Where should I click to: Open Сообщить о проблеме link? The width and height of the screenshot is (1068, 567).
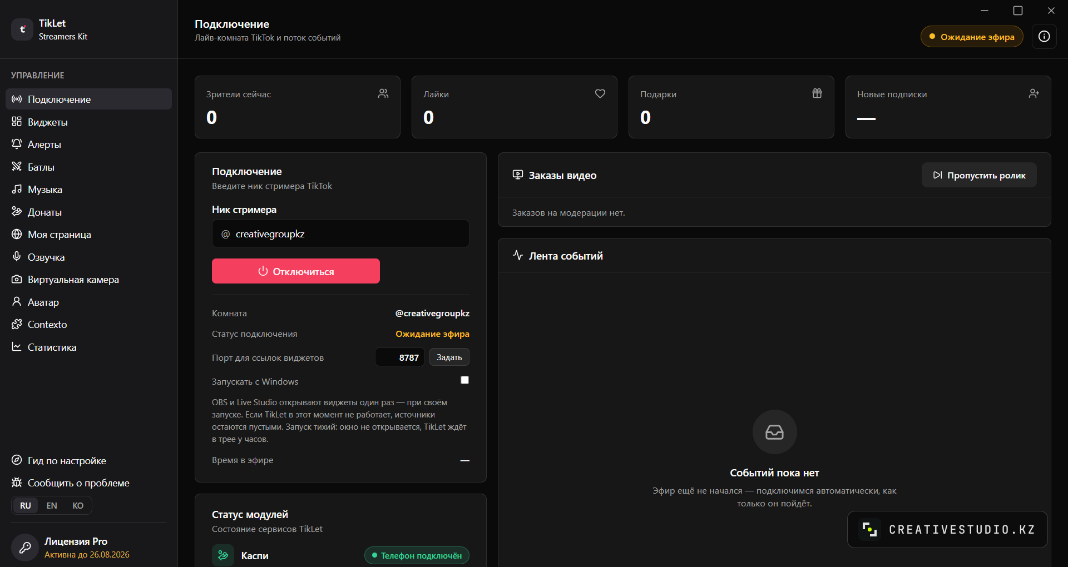pyautogui.click(x=89, y=483)
